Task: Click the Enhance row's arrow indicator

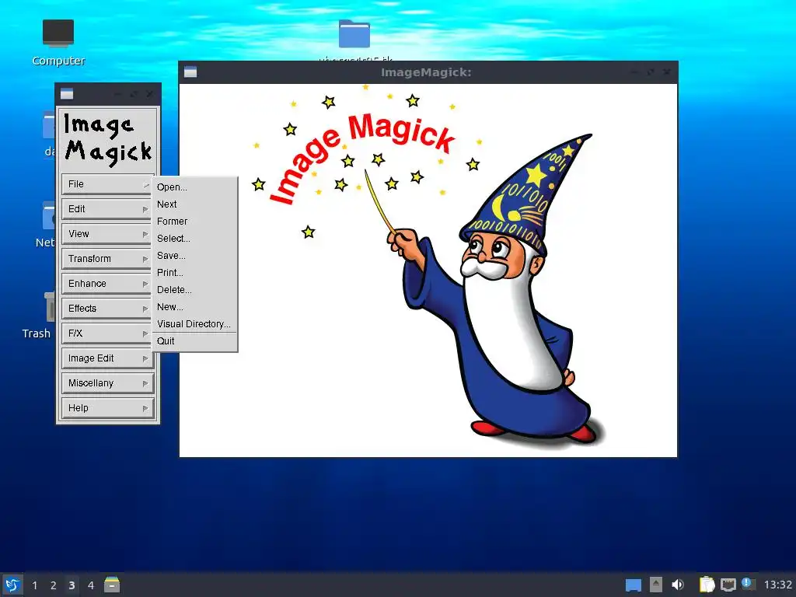Action: coord(145,284)
